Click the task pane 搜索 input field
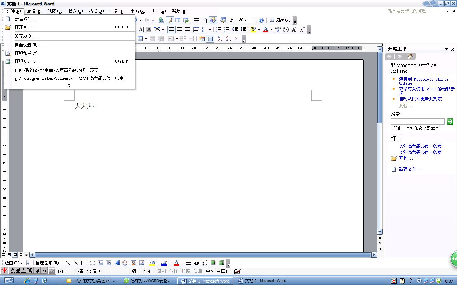Viewport: 457px width, 285px height. click(417, 121)
